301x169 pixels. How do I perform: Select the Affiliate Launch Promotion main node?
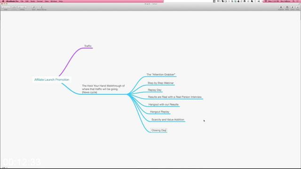pyautogui.click(x=52, y=79)
